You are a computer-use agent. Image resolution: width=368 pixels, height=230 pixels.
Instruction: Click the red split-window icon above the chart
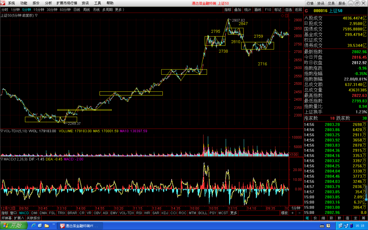[x=286, y=16]
